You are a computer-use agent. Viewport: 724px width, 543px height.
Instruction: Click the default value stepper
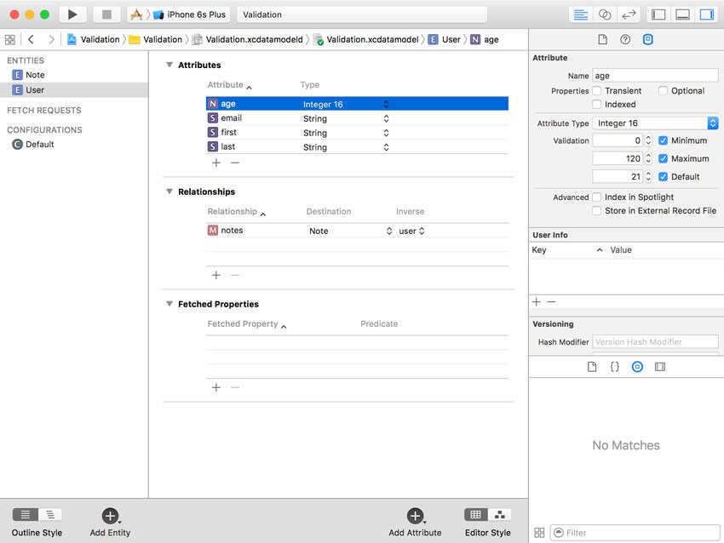648,176
